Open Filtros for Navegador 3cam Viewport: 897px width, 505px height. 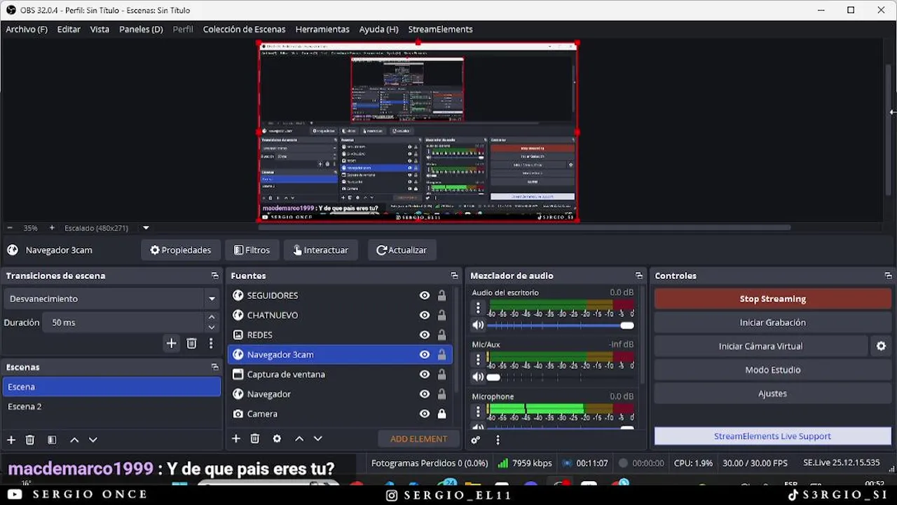[252, 250]
